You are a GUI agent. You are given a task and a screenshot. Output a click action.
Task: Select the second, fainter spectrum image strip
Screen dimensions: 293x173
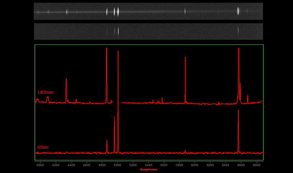pyautogui.click(x=148, y=31)
